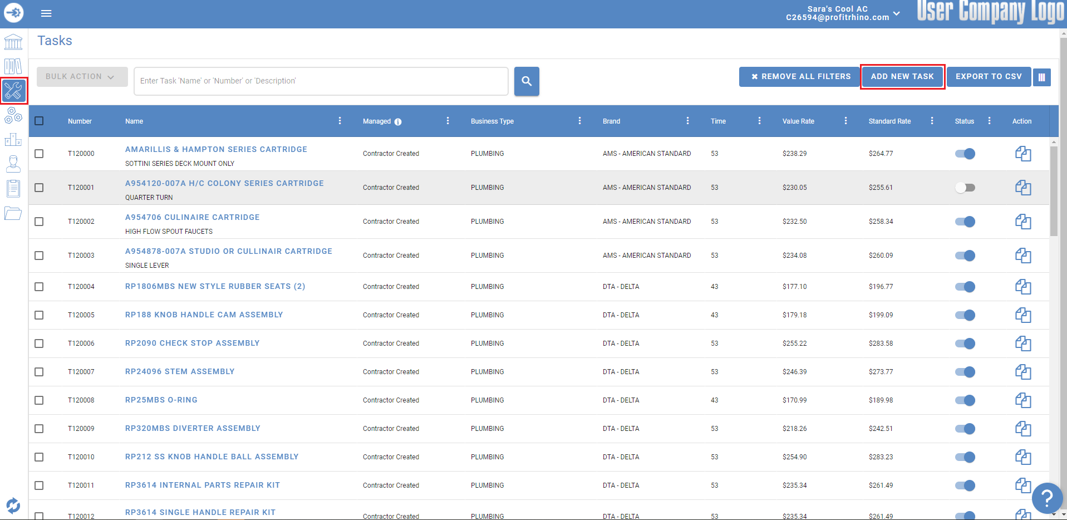Expand the Brand column options menu
The height and width of the screenshot is (520, 1067).
click(688, 120)
